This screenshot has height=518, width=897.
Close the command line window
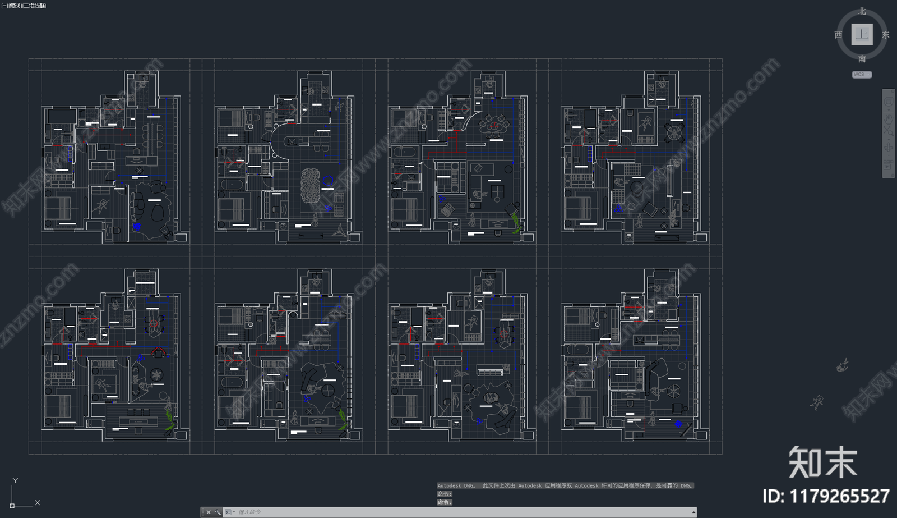[x=209, y=512]
